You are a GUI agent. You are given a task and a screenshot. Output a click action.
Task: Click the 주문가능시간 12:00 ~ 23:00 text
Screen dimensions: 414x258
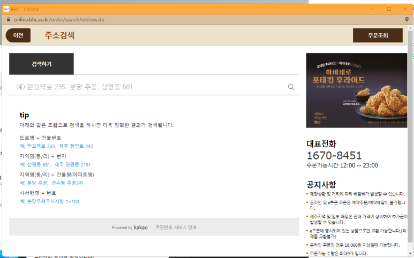coord(342,165)
